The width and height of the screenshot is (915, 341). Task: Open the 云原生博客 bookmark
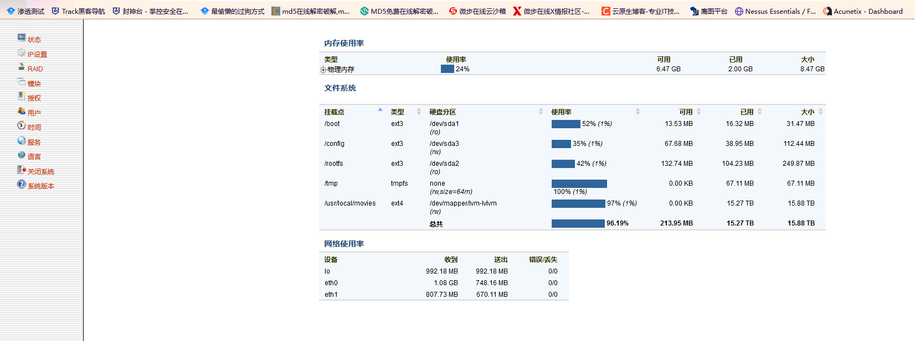pyautogui.click(x=641, y=11)
